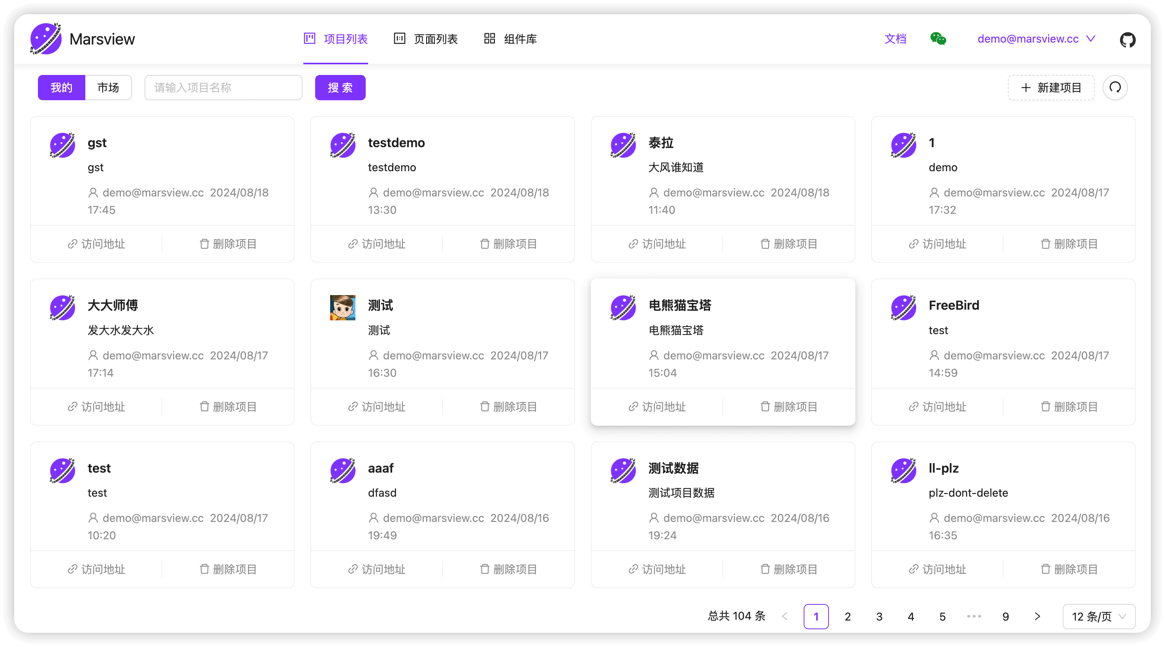The width and height of the screenshot is (1165, 647).
Task: Click the 大大师傅 project planet icon
Action: click(x=62, y=308)
